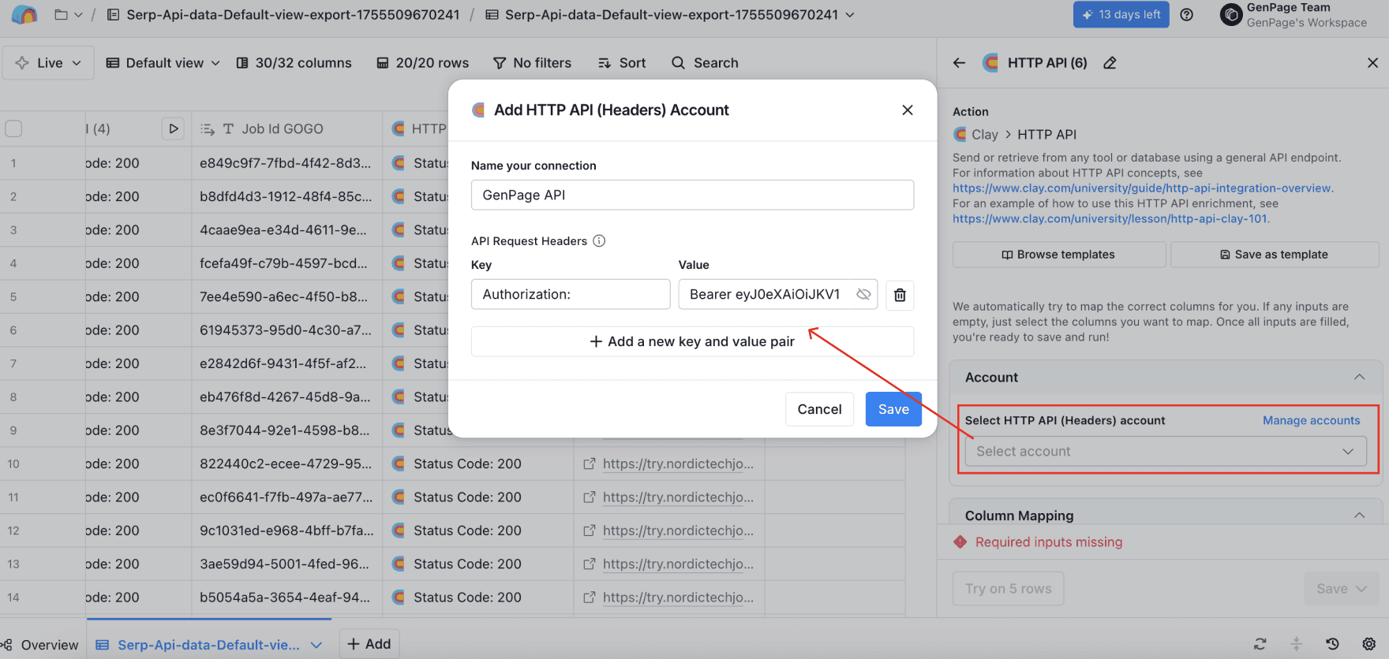Close the Add HTTP API account dialog
Screen dimensions: 1389x659
click(908, 110)
